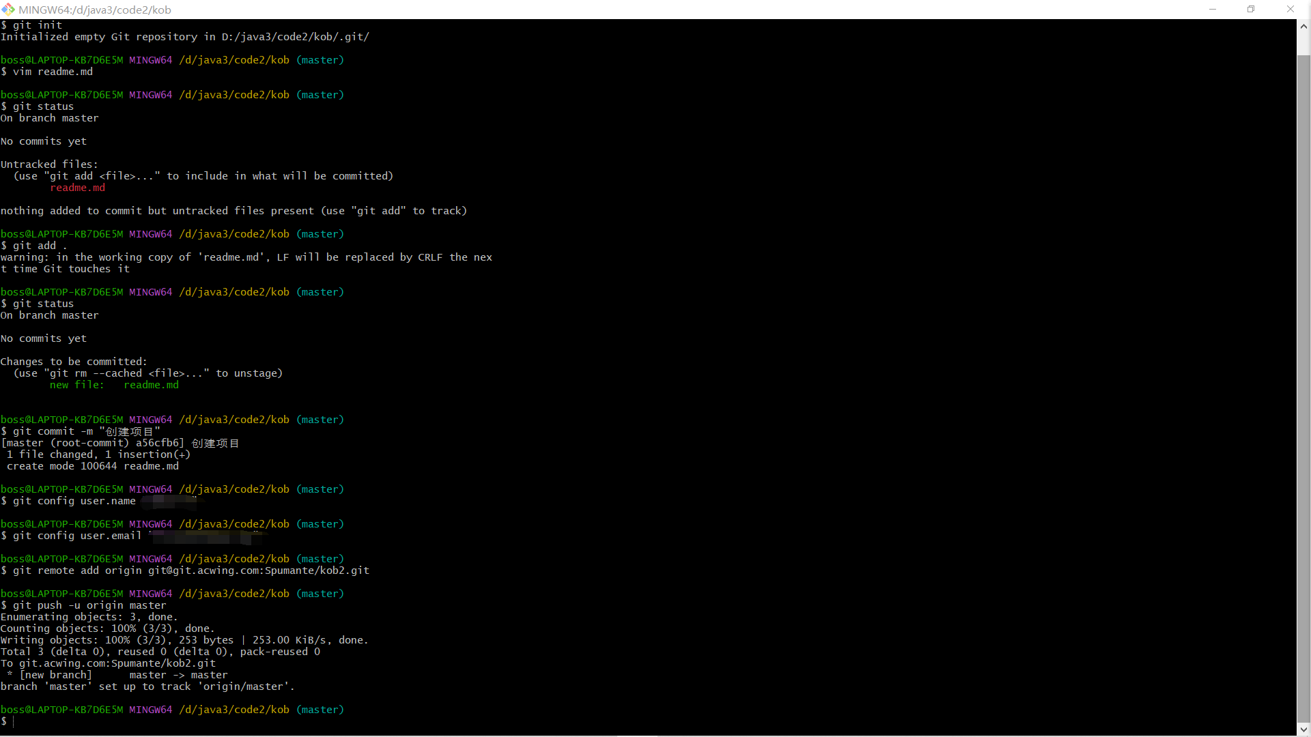This screenshot has width=1311, height=737.
Task: Minimize the MINGW64 terminal window
Action: pyautogui.click(x=1213, y=9)
